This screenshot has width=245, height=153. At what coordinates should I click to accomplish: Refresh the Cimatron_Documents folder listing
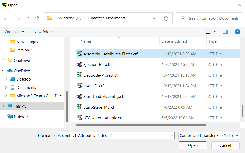pos(166,18)
